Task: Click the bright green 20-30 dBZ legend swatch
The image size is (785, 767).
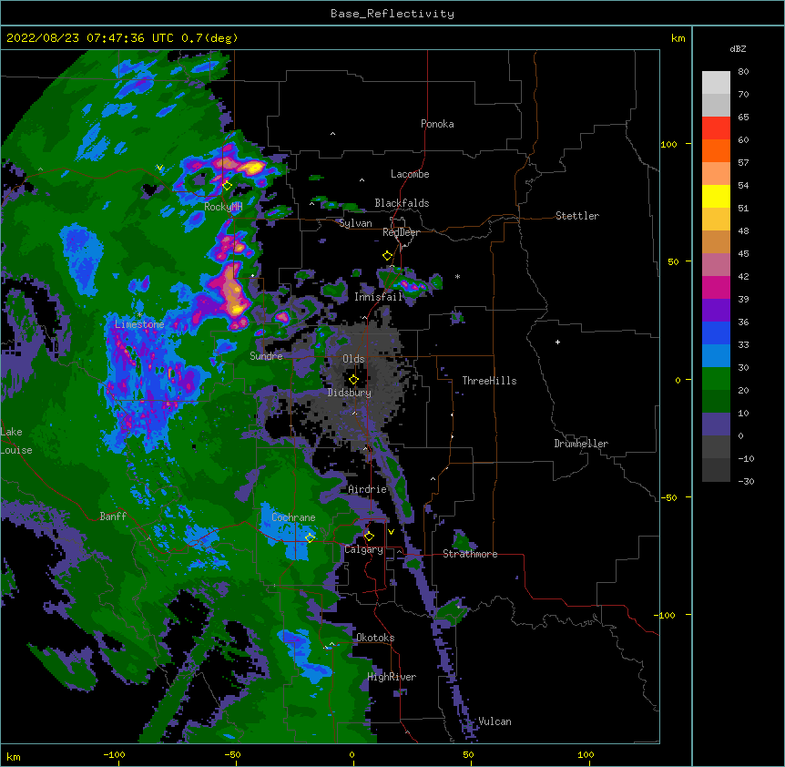Action: [716, 379]
